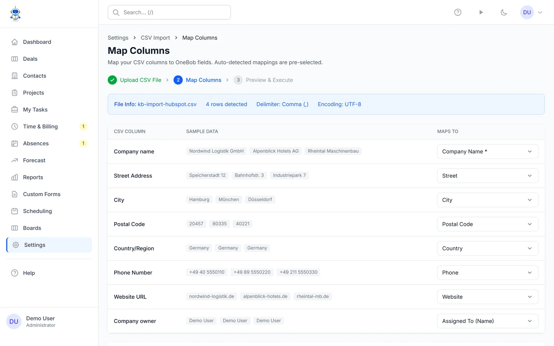Click the Time & Billing badge showing 1
Screen dimensions: 554x346
point(83,127)
